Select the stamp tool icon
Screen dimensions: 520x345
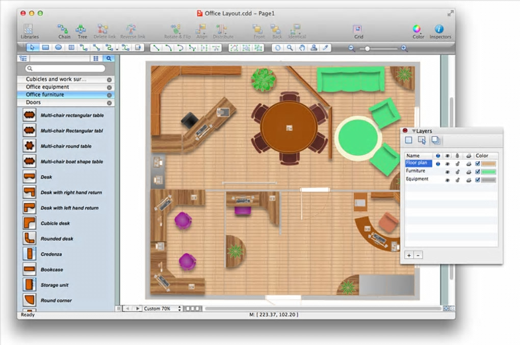click(x=314, y=48)
